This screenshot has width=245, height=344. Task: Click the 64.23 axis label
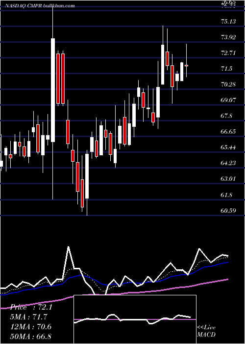pyautogui.click(x=228, y=163)
